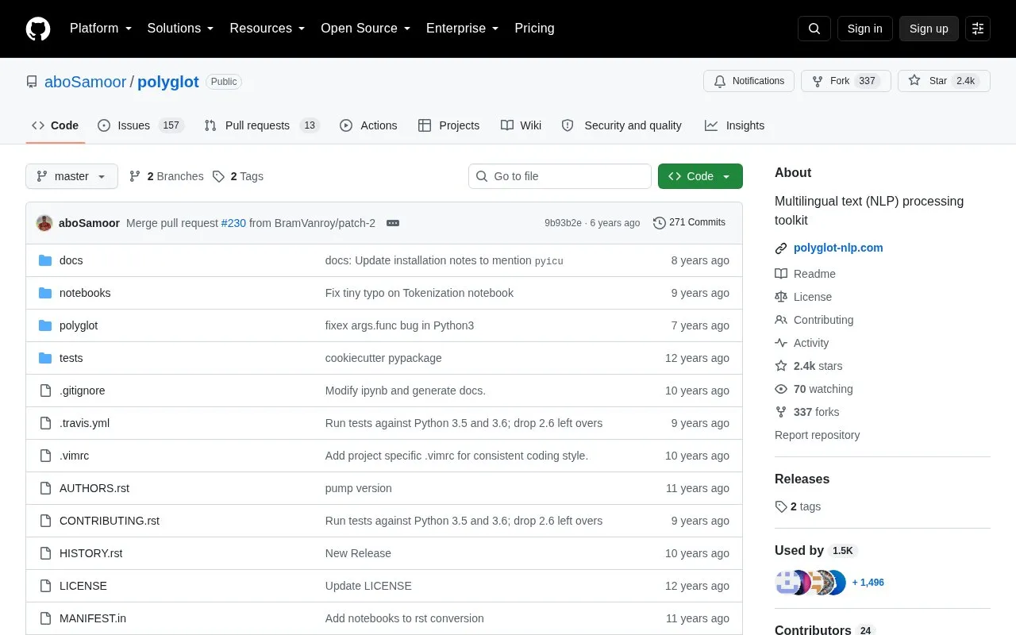Open appearance settings icon in header
Viewport: 1016px width, 635px height.
coord(978,29)
